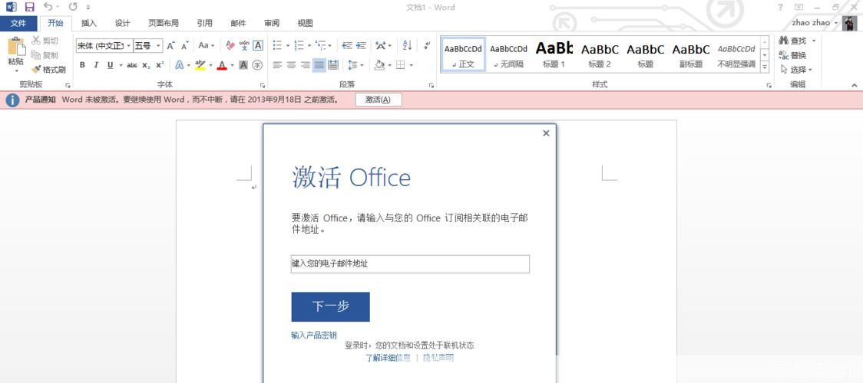Click the email address input field
The width and height of the screenshot is (863, 383).
[410, 264]
